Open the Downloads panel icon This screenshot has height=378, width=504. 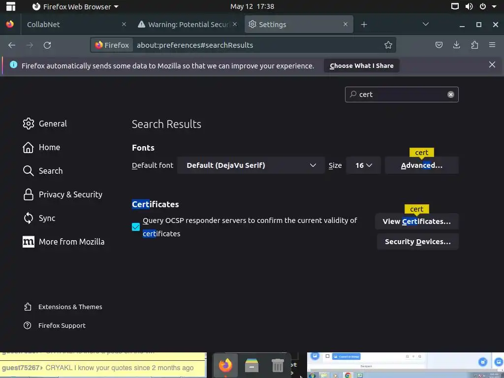(456, 45)
